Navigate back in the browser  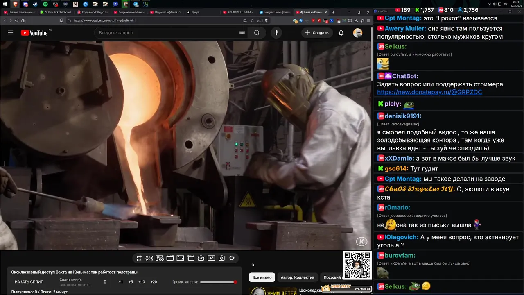tap(5, 20)
